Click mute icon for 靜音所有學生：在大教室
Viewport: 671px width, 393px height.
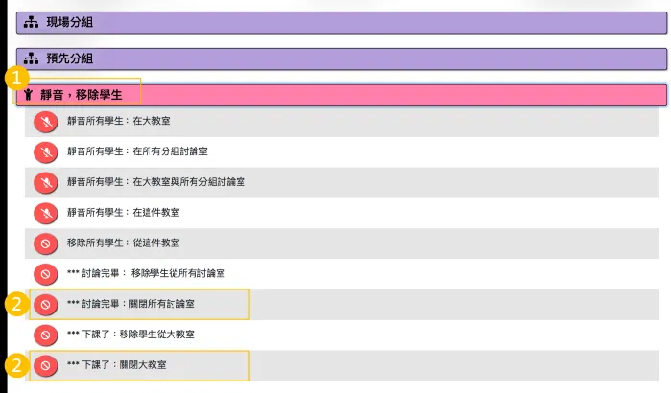(x=45, y=122)
